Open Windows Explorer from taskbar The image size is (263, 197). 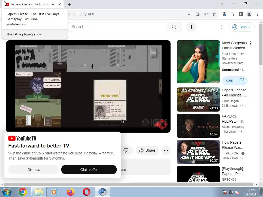pos(39,192)
